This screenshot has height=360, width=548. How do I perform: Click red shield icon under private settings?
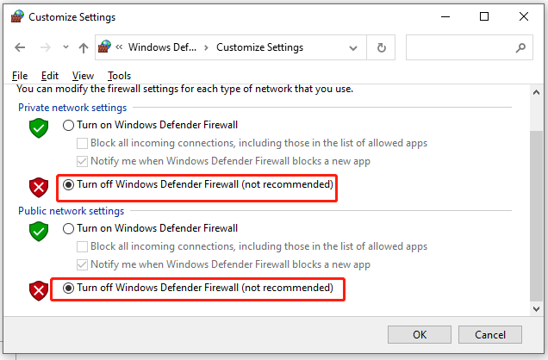point(39,188)
